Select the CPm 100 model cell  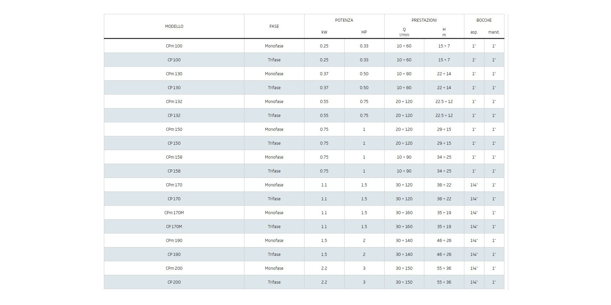[x=174, y=46]
